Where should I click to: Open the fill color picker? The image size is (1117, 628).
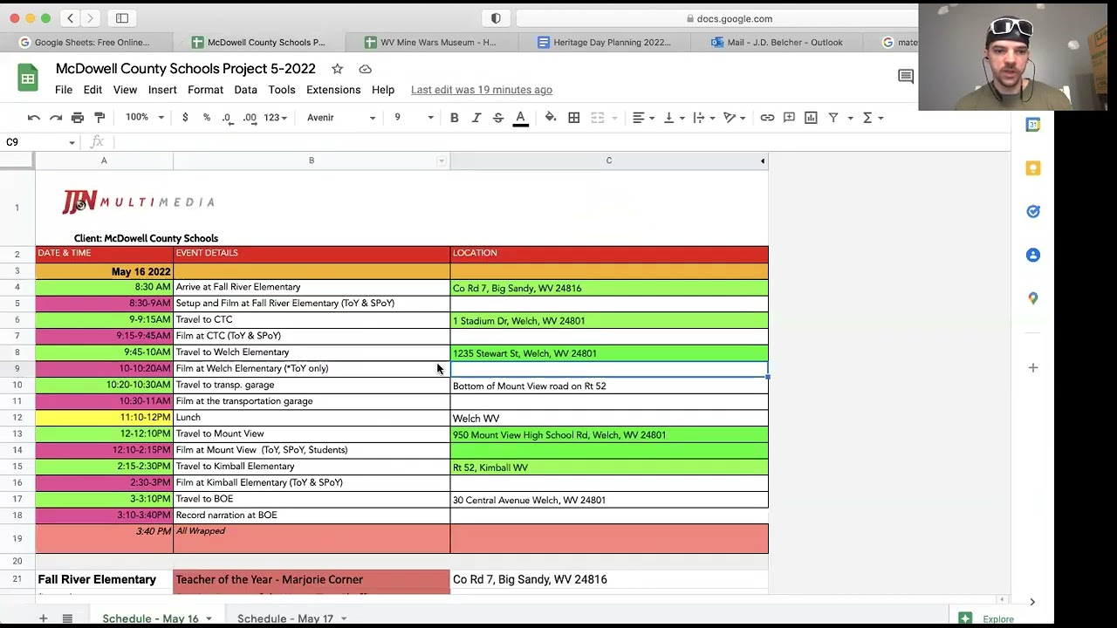pos(551,118)
